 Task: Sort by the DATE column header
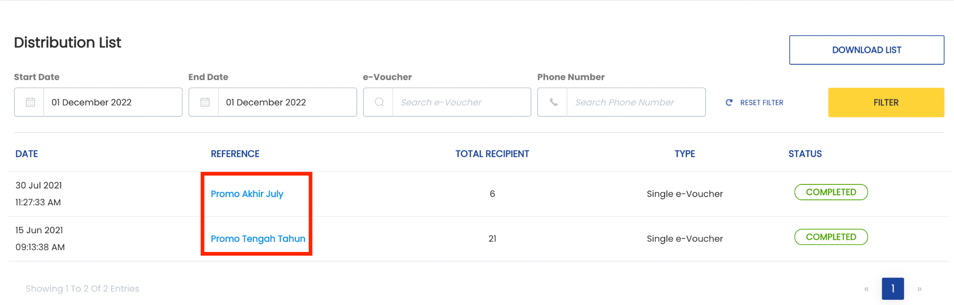click(27, 154)
